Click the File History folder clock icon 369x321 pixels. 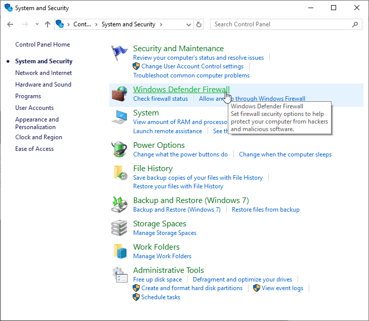tap(120, 173)
